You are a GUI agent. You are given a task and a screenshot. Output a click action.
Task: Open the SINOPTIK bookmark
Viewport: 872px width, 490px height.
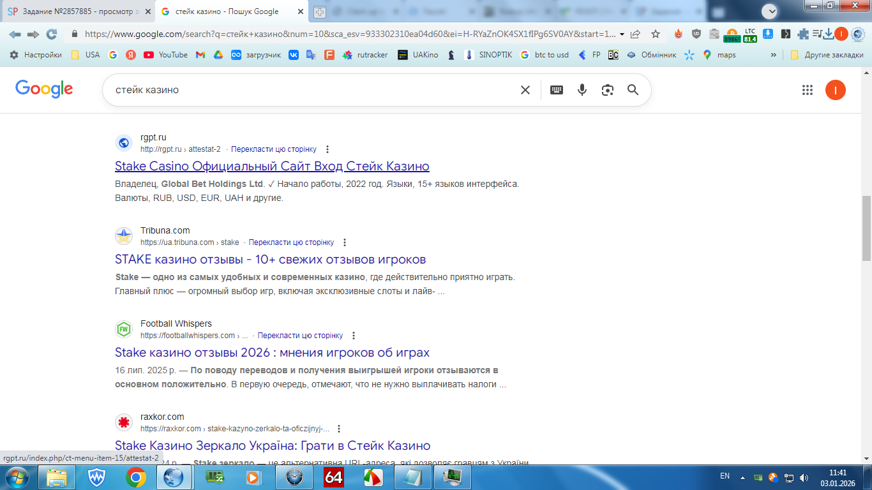click(488, 55)
